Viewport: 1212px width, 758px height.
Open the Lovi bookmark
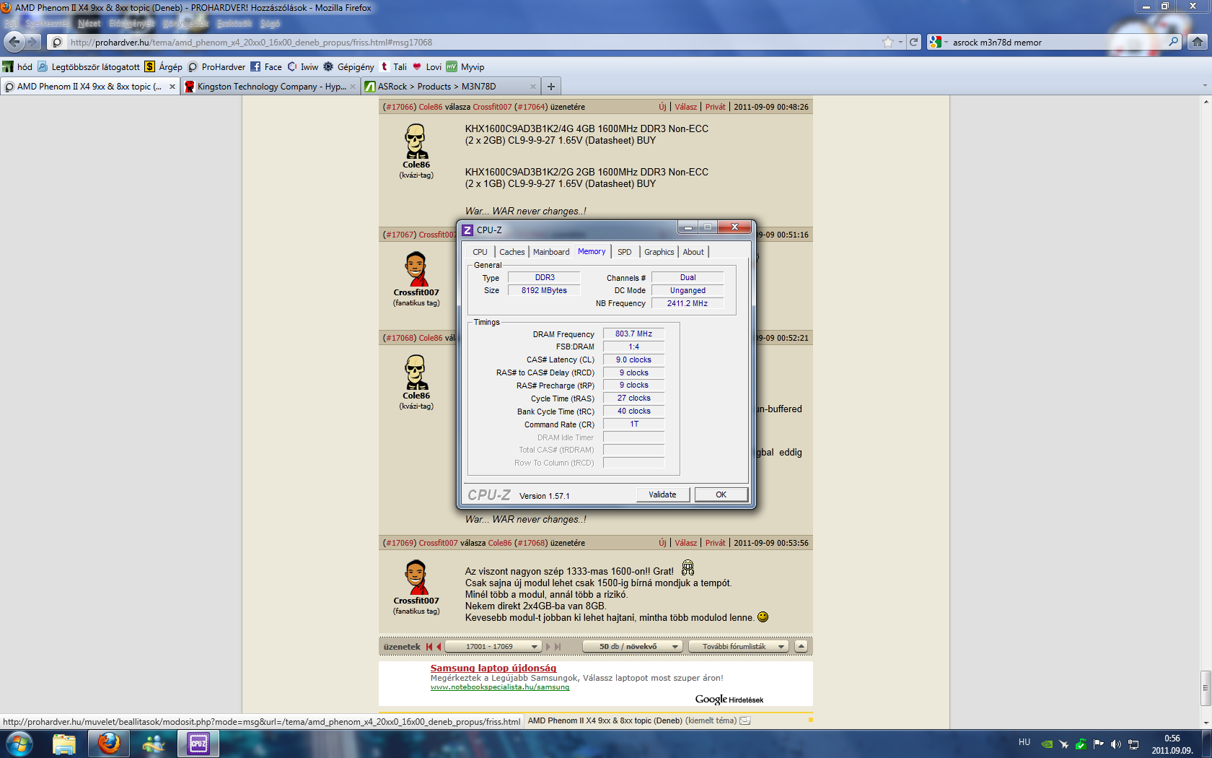pos(426,66)
